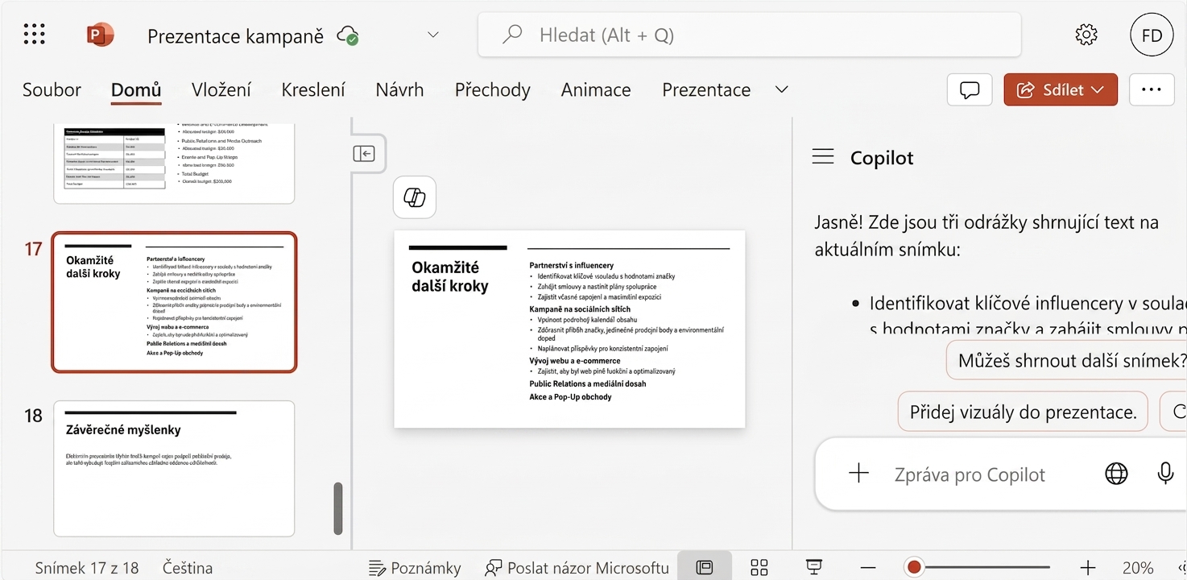Screen dimensions: 1187x580
Task: Click Poslat názor Microsoftu feedback
Action: pyautogui.click(x=577, y=568)
